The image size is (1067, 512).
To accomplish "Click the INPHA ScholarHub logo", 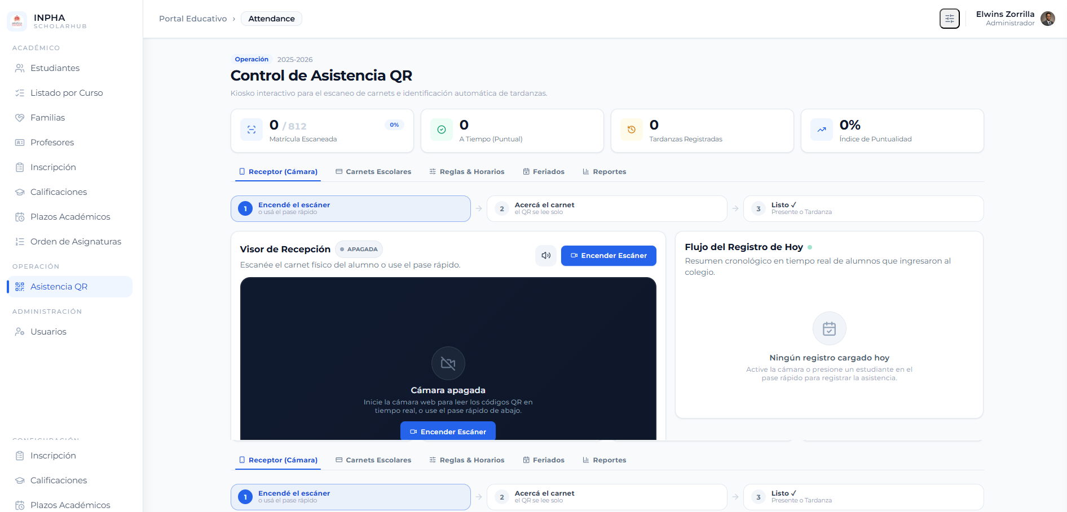I will 17,21.
